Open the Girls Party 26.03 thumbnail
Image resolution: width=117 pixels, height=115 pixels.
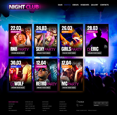(x=71, y=40)
